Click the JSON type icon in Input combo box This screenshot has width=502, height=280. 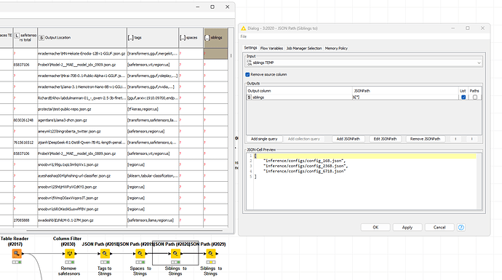(x=249, y=63)
